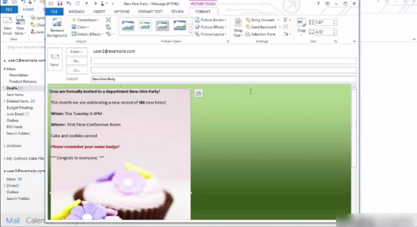The width and height of the screenshot is (417, 227).
Task: Switch to the INSERT tab
Action: pos(99,11)
